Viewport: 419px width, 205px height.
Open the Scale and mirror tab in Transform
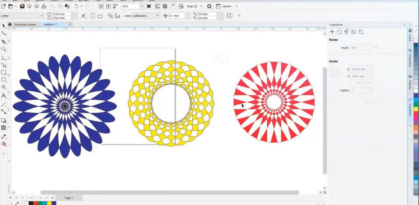click(x=346, y=32)
